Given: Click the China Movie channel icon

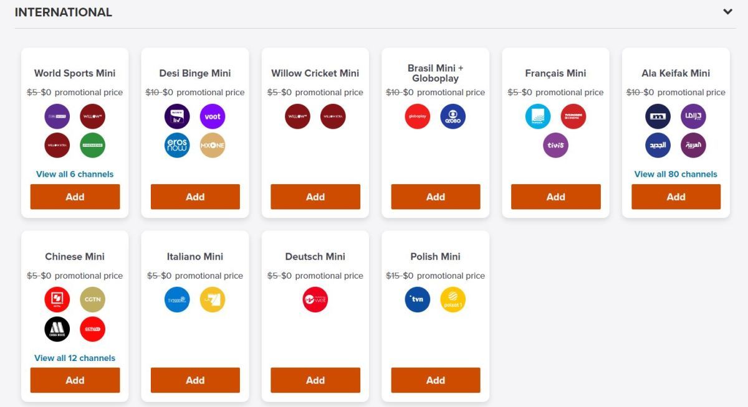Looking at the screenshot, I should pyautogui.click(x=57, y=329).
